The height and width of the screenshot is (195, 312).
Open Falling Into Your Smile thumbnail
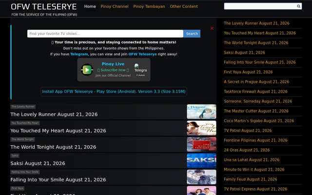[201, 177]
